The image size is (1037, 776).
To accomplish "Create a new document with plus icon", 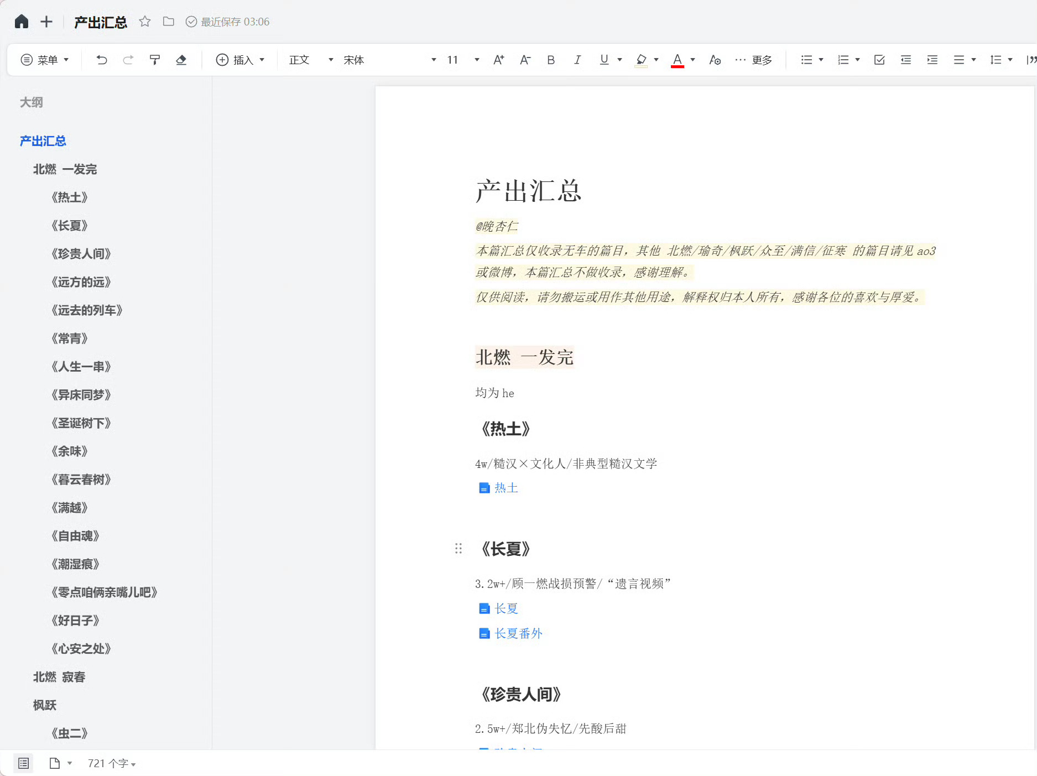I will pos(46,22).
